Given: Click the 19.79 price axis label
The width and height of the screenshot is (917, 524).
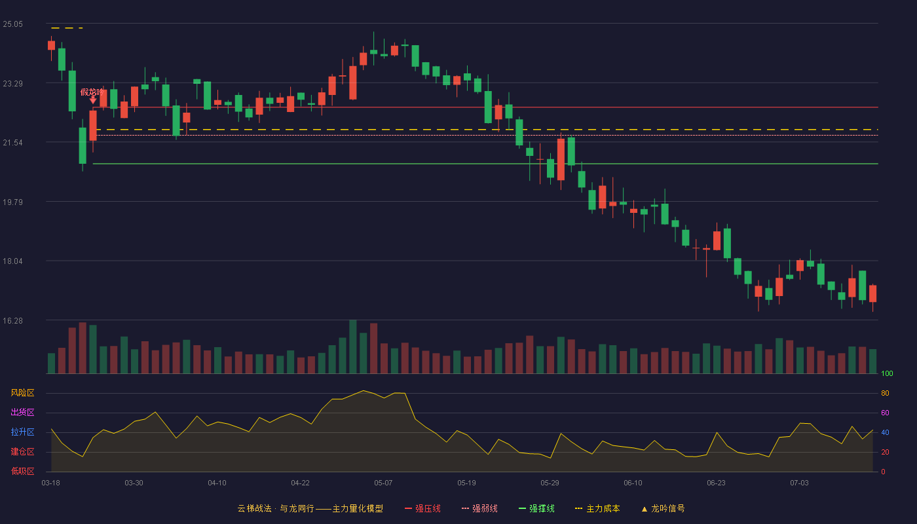Looking at the screenshot, I should (x=12, y=202).
